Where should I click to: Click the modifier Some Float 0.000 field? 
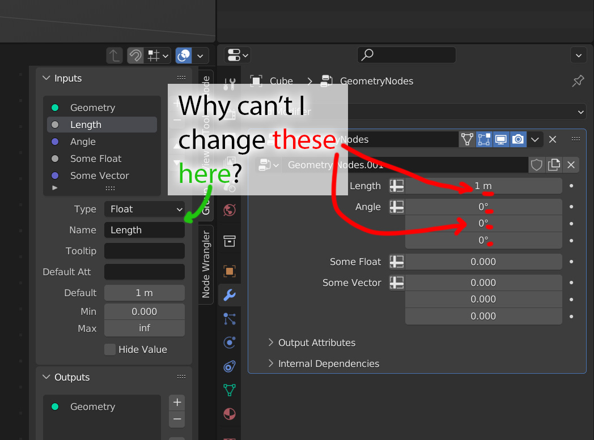(483, 262)
